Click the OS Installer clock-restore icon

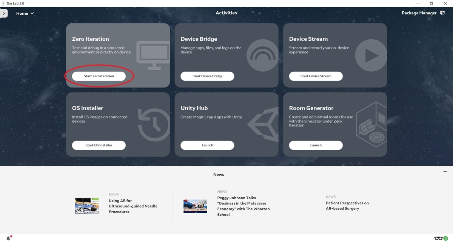(x=154, y=125)
